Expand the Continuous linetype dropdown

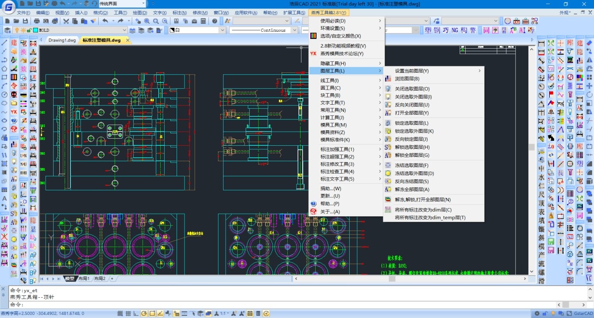[x=294, y=30]
